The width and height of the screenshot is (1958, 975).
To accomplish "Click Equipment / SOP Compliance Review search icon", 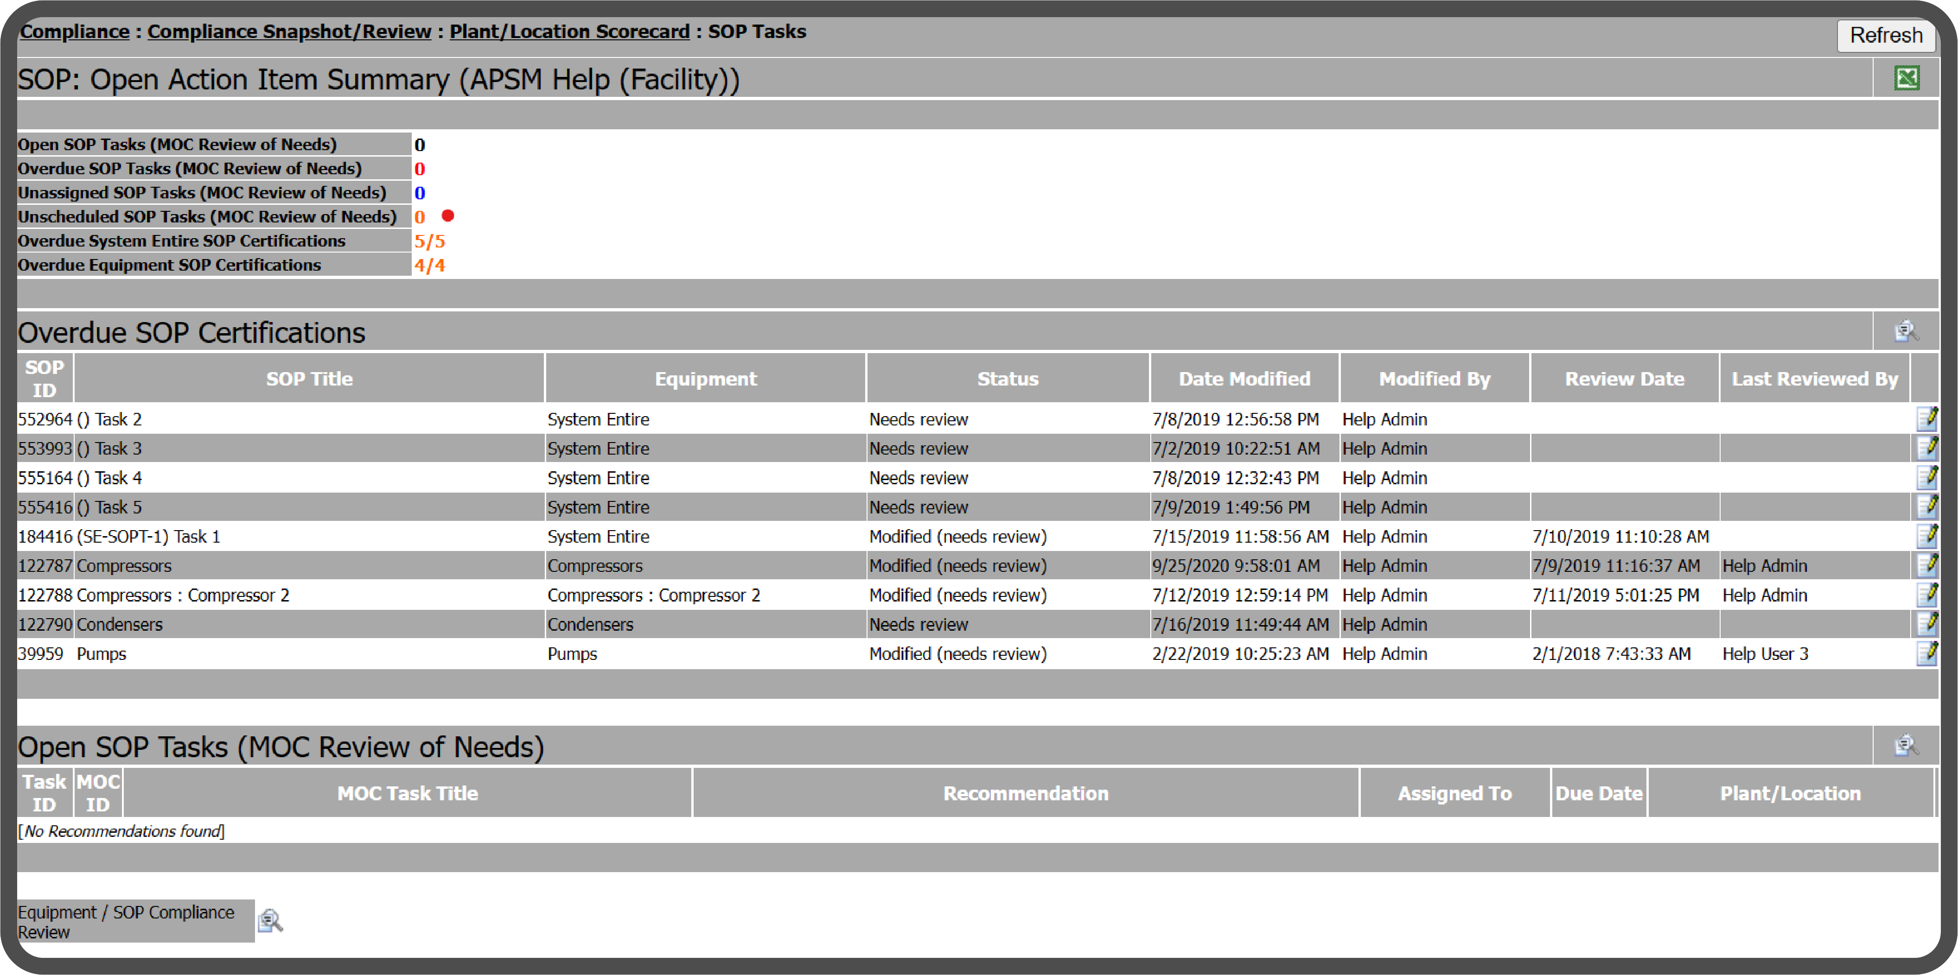I will click(270, 920).
